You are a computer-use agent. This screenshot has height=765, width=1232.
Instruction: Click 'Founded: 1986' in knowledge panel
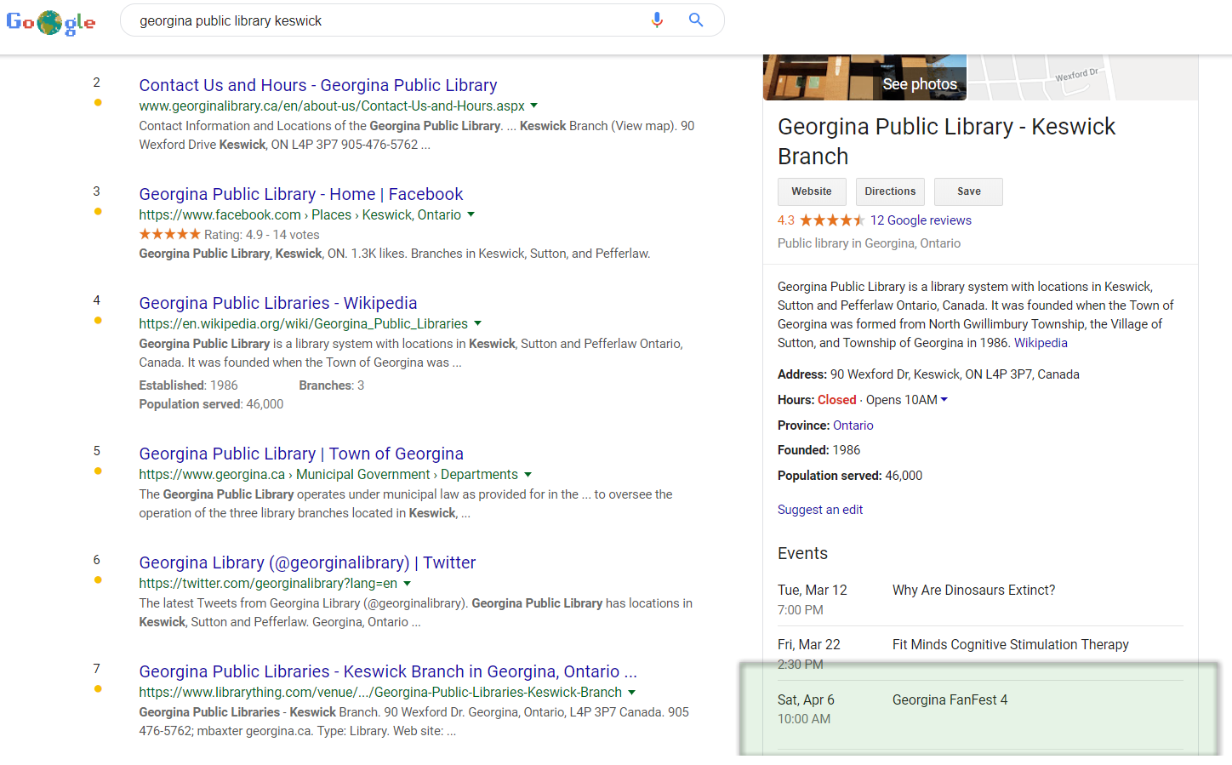point(818,450)
